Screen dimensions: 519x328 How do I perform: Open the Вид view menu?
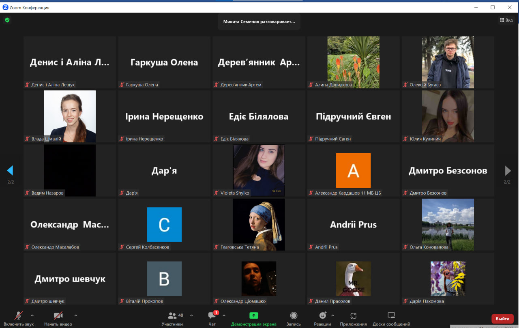tap(506, 20)
